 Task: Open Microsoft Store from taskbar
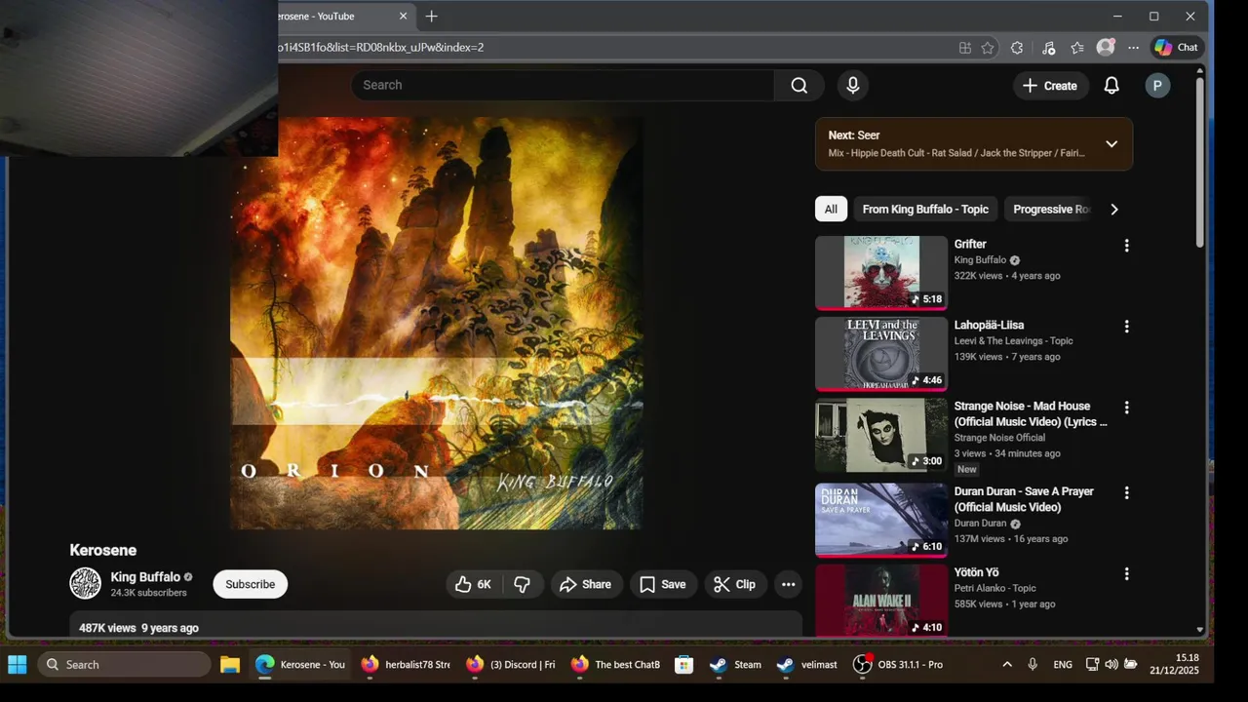[x=684, y=664]
